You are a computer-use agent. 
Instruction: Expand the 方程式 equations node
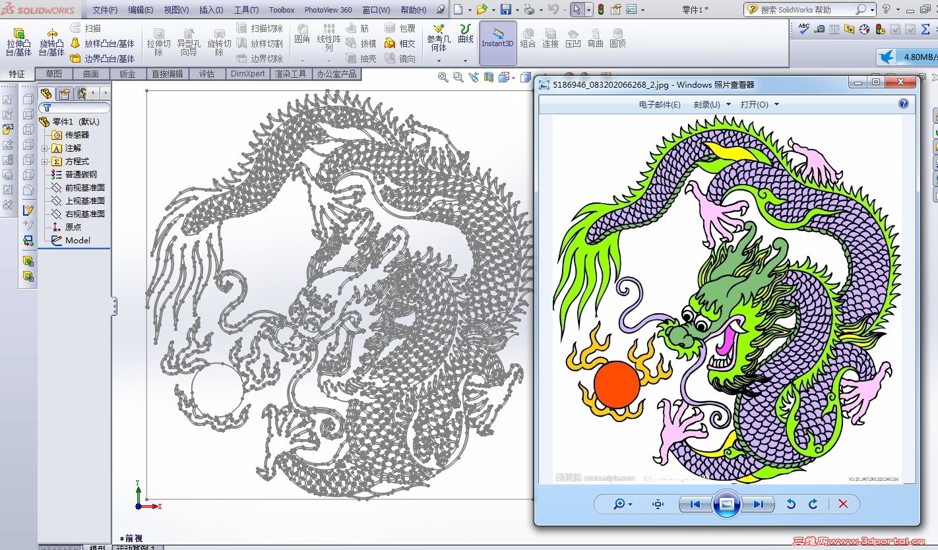point(45,162)
